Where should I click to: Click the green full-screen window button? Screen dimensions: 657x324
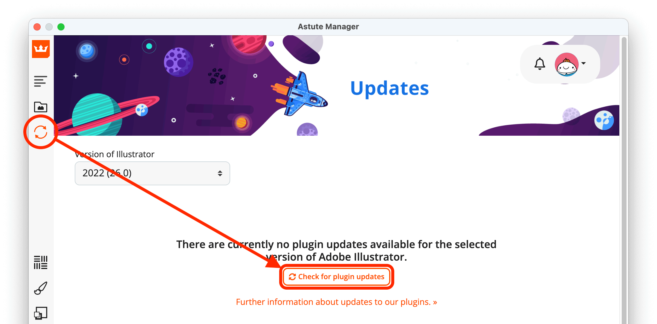(x=61, y=27)
